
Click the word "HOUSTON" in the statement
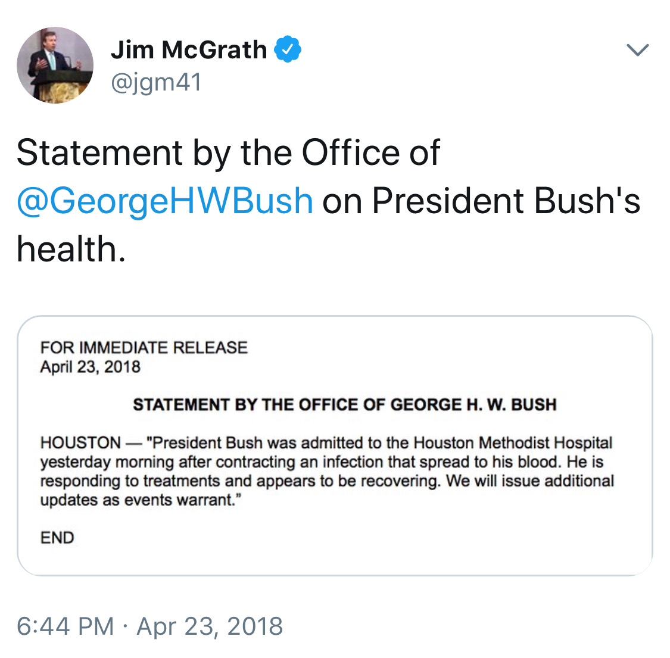coord(80,443)
